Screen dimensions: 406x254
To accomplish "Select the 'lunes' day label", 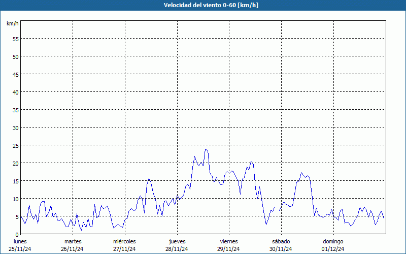I will point(20,241).
